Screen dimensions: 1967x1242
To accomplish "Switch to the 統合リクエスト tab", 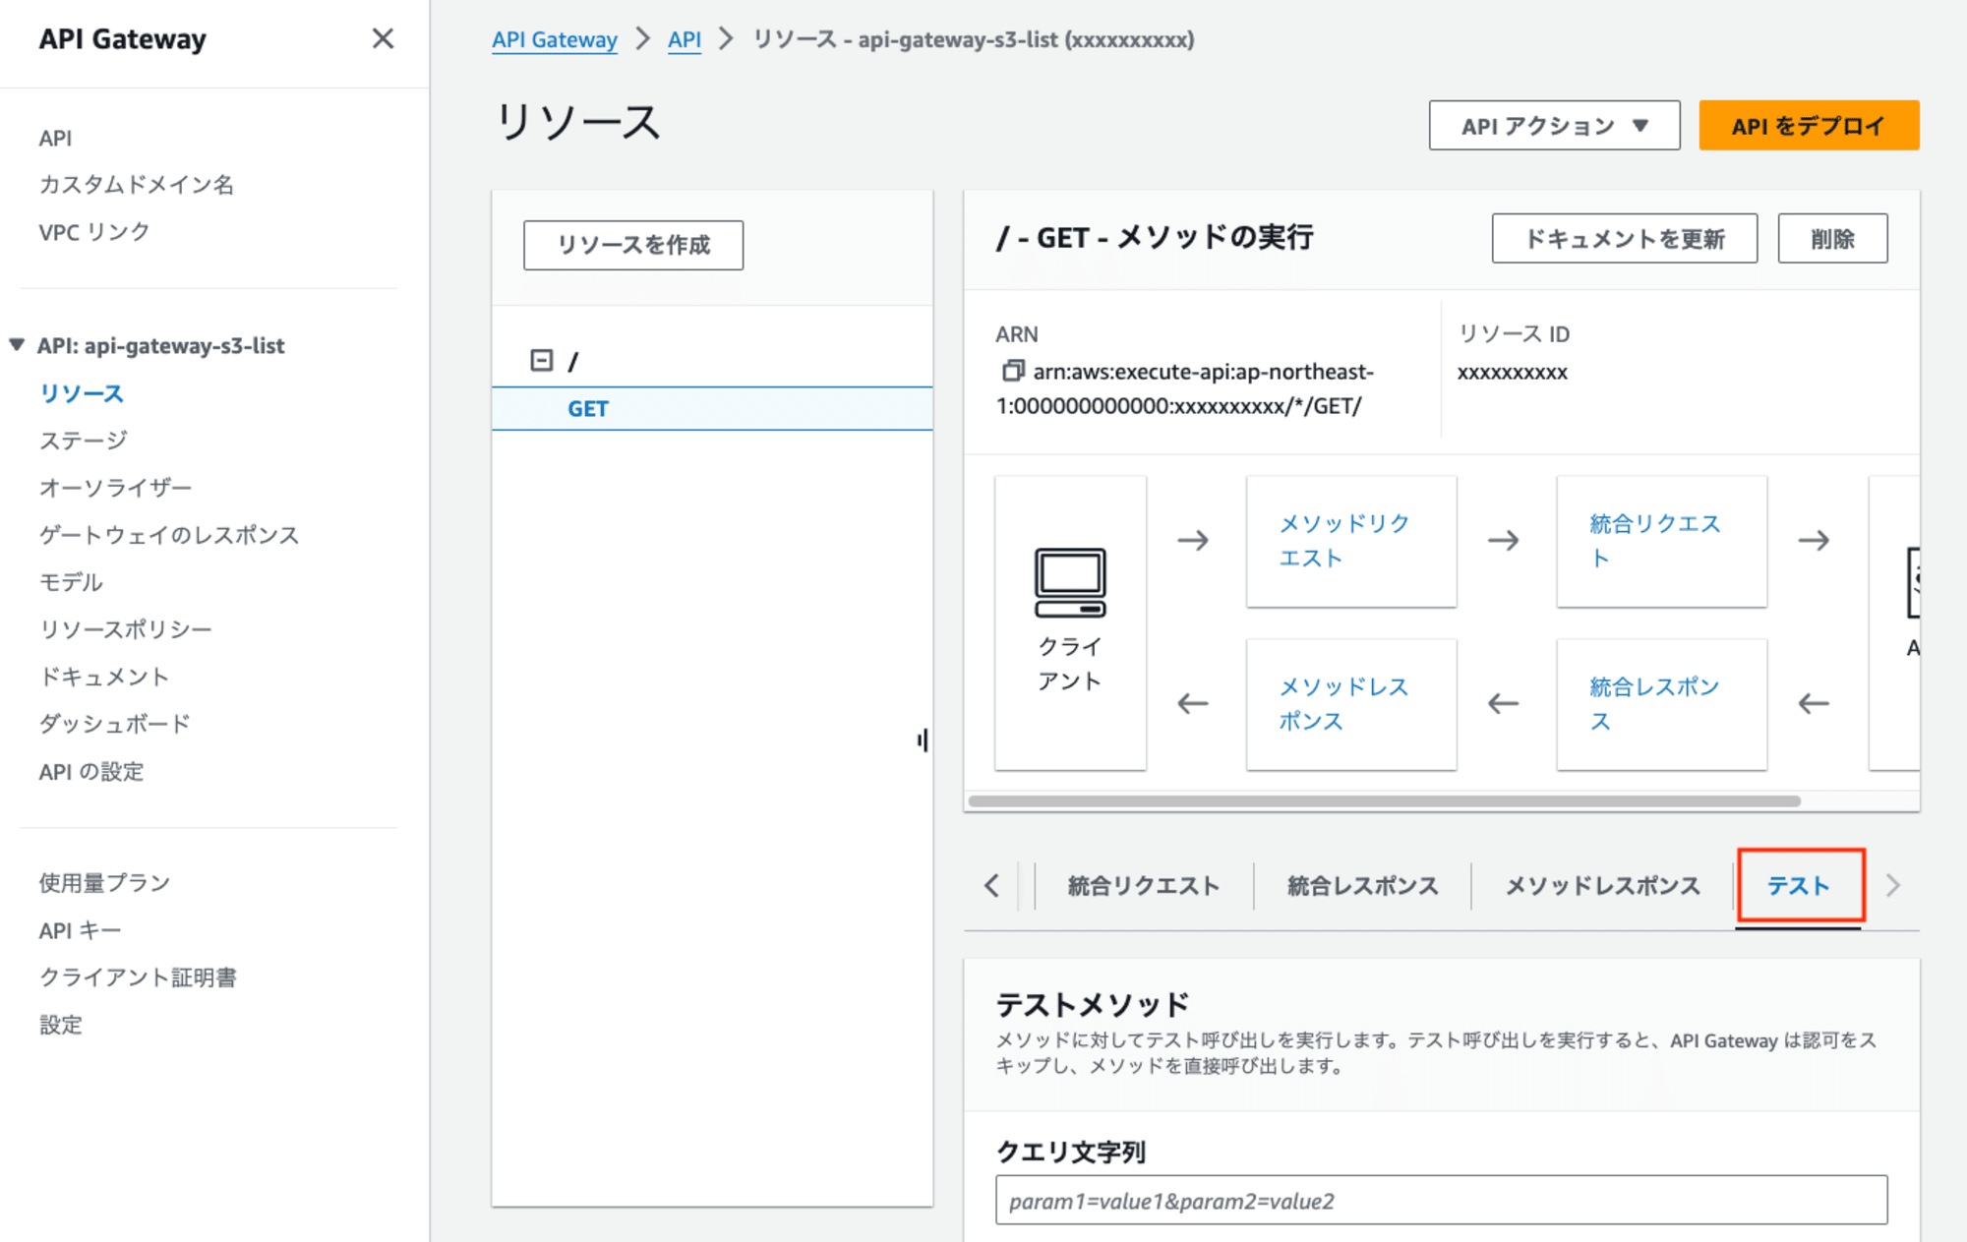I will tap(1144, 886).
